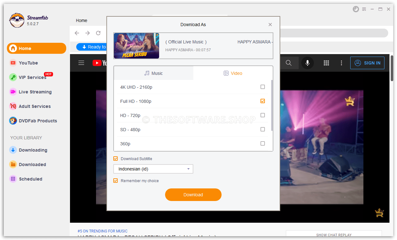Click SHOW CHAT REPLAY button
This screenshot has width=397, height=240.
point(334,235)
